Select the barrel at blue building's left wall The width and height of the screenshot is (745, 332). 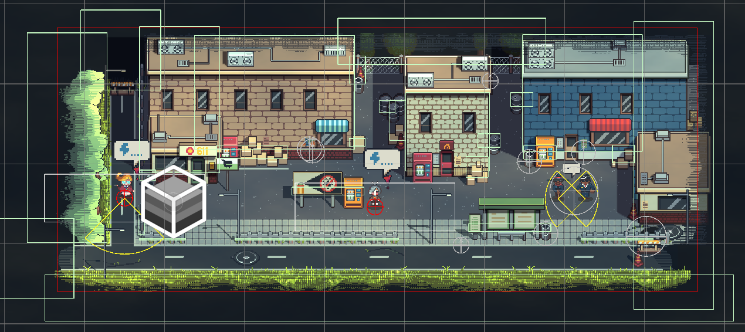click(516, 103)
